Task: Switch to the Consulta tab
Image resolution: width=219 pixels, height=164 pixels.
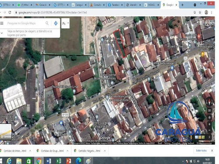Action: pyautogui.click(x=97, y=5)
